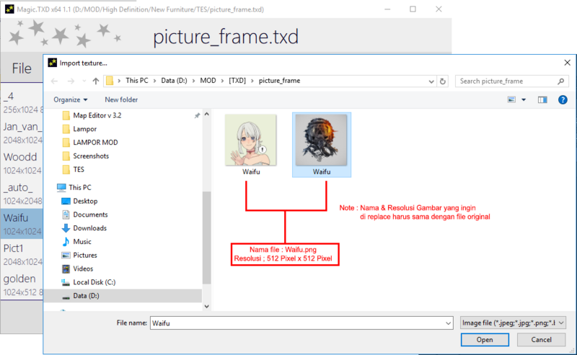Navigate to This PC breadcrumb

(137, 81)
